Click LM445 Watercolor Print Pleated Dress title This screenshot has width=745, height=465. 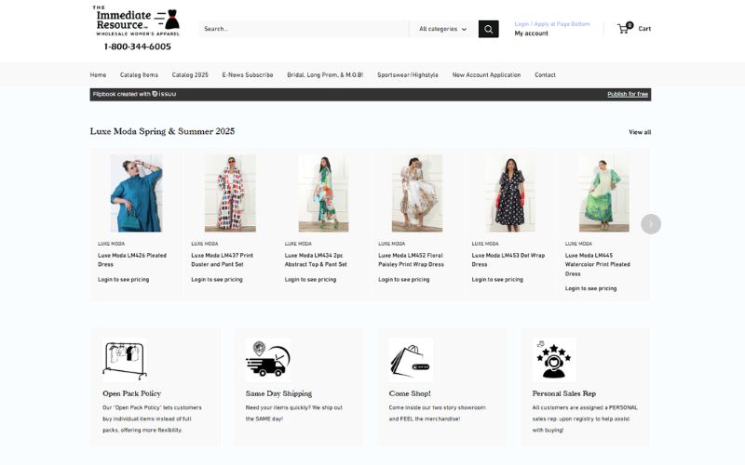click(x=597, y=264)
